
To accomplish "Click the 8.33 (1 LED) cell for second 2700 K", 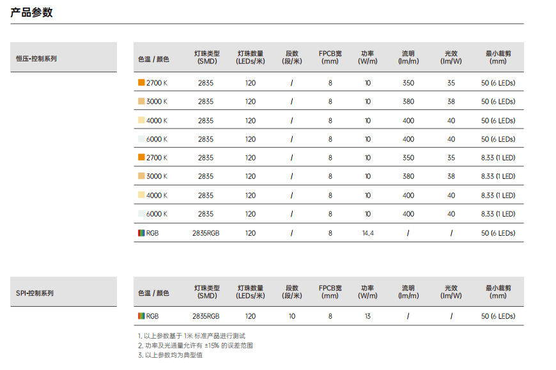I will click(x=498, y=158).
